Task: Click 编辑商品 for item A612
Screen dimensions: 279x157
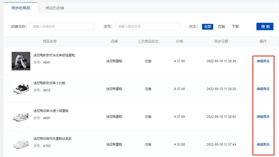Action: click(x=263, y=89)
